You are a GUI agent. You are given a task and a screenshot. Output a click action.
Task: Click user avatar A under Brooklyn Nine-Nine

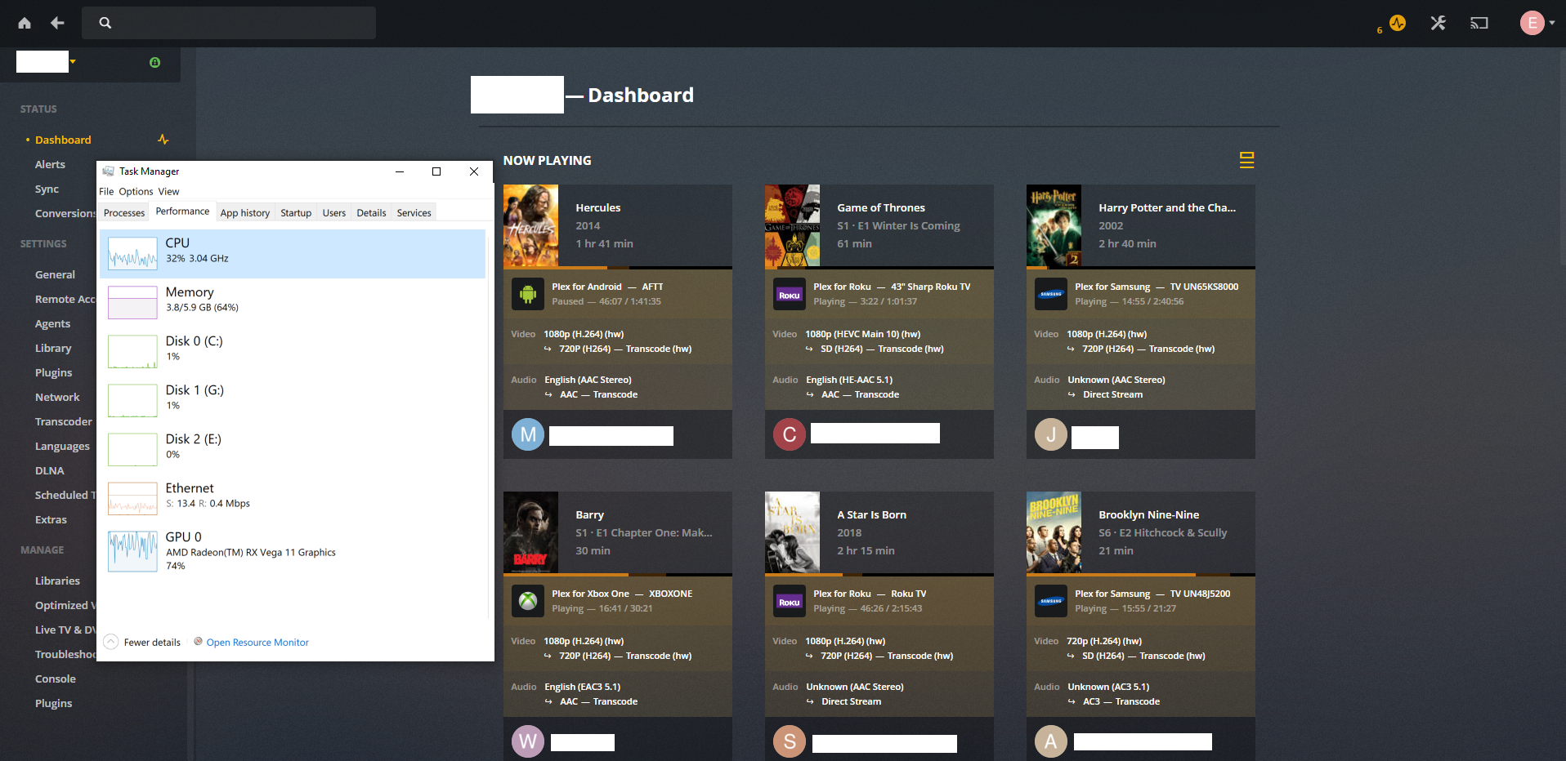click(x=1051, y=741)
